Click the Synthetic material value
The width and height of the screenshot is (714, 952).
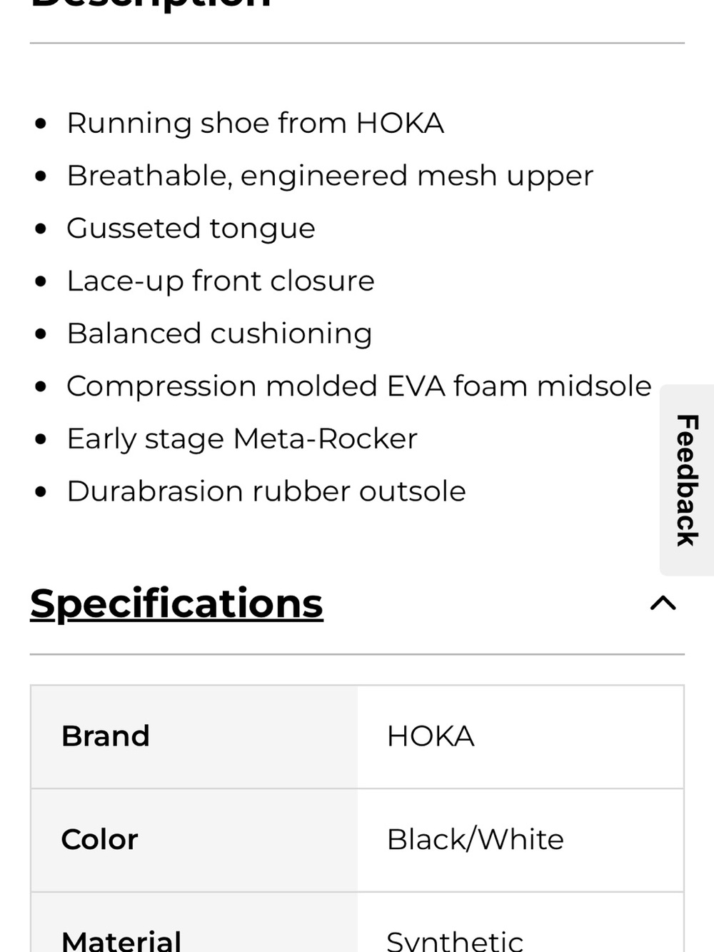pyautogui.click(x=455, y=941)
